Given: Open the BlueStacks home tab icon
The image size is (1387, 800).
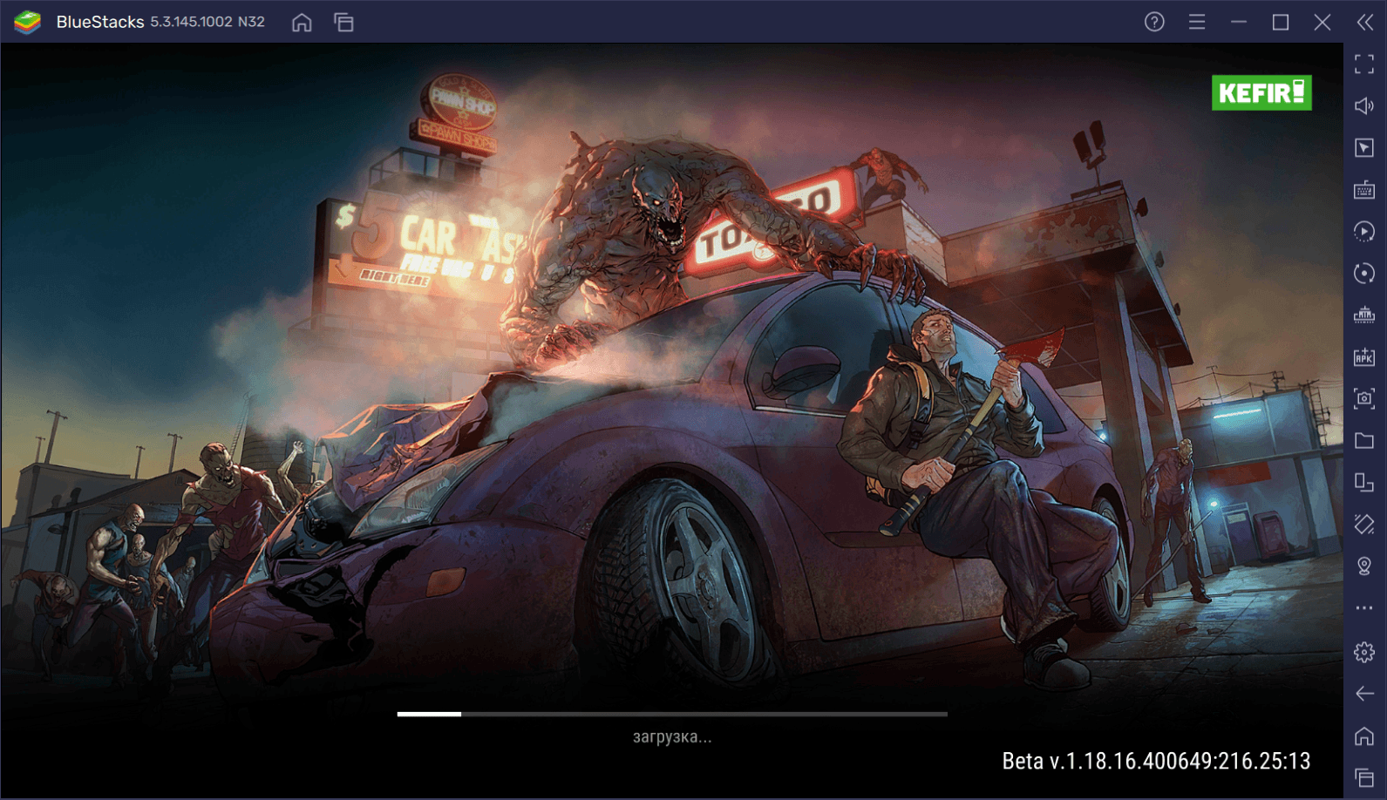Looking at the screenshot, I should [302, 23].
